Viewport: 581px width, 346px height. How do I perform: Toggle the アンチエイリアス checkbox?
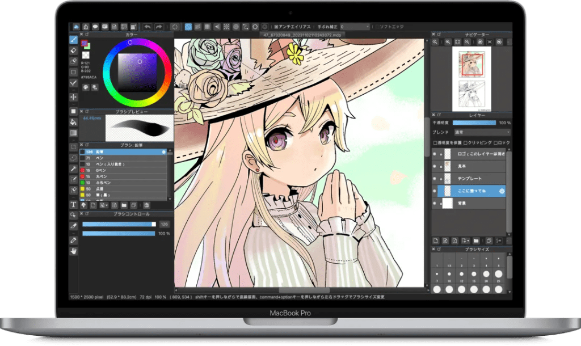[276, 27]
